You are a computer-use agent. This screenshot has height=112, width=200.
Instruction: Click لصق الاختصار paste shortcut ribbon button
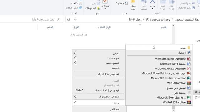pos(186,8)
